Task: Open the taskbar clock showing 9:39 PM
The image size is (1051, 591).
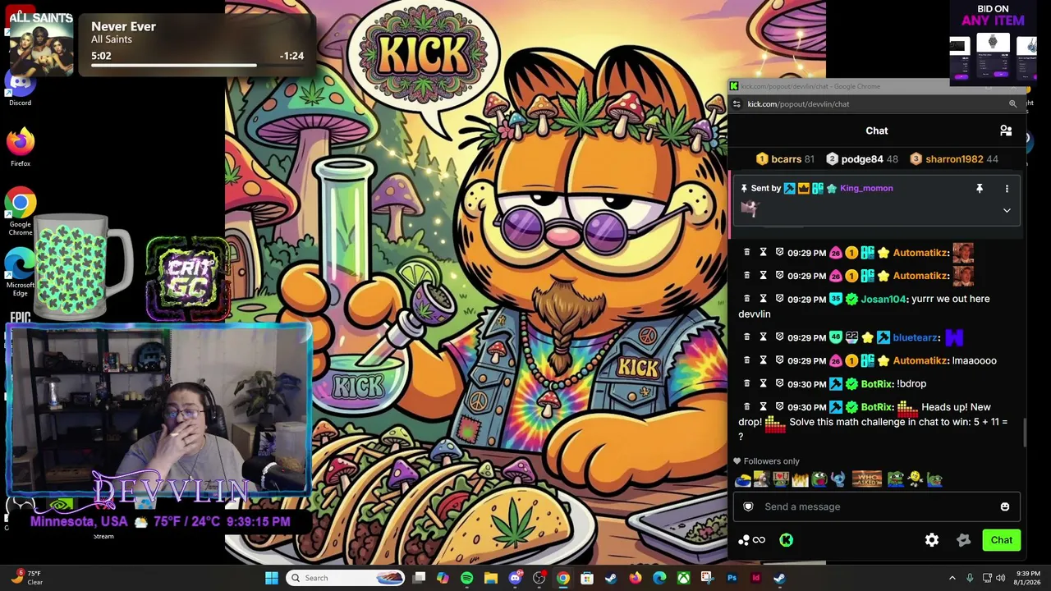Action: click(1028, 578)
